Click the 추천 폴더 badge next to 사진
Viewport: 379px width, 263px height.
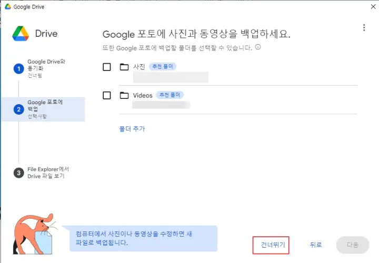coord(163,66)
